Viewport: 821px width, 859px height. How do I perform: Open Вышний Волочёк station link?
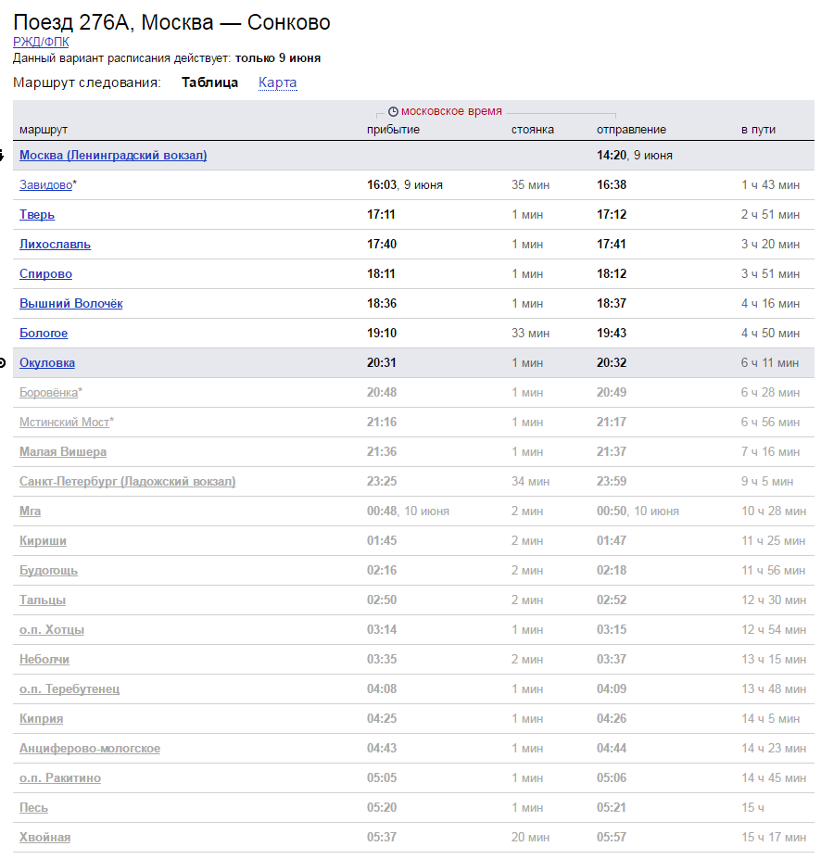70,304
